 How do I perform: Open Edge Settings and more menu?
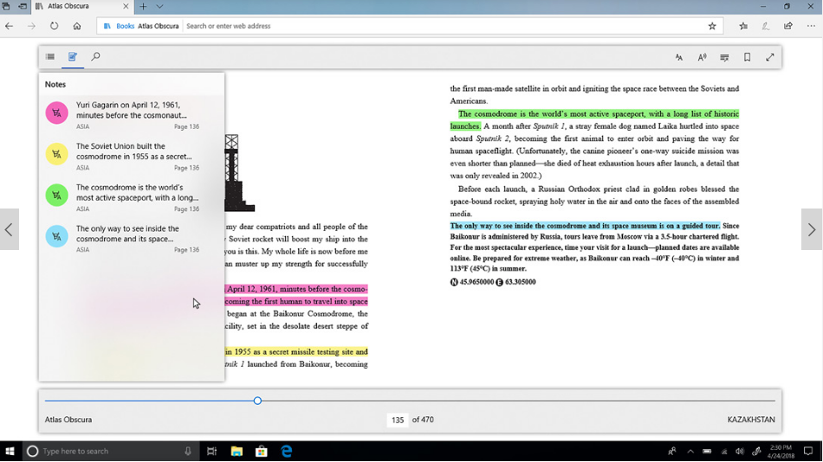(811, 26)
